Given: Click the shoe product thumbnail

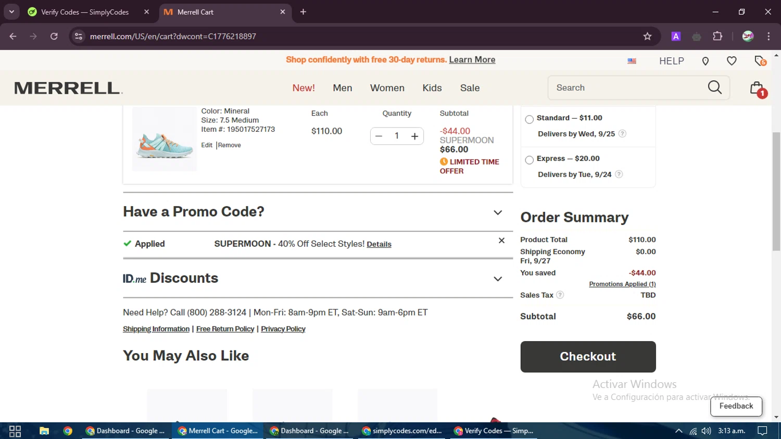Looking at the screenshot, I should 165,139.
